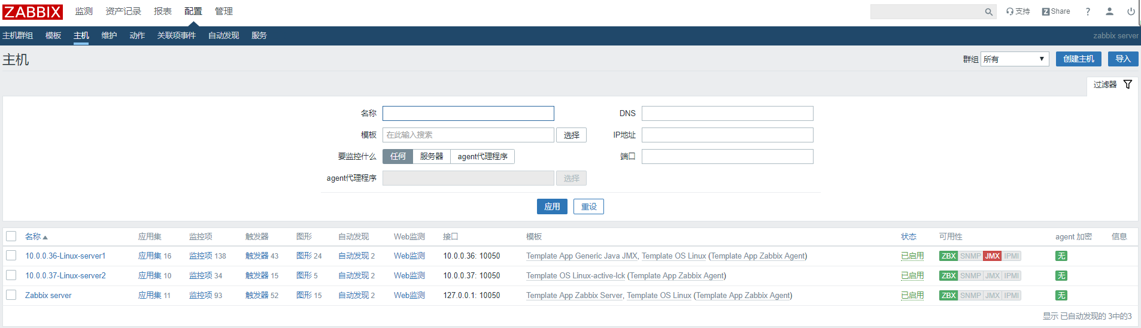Toggle the 过滤器 filter funnel icon
Image resolution: width=1141 pixels, height=328 pixels.
tap(1128, 84)
